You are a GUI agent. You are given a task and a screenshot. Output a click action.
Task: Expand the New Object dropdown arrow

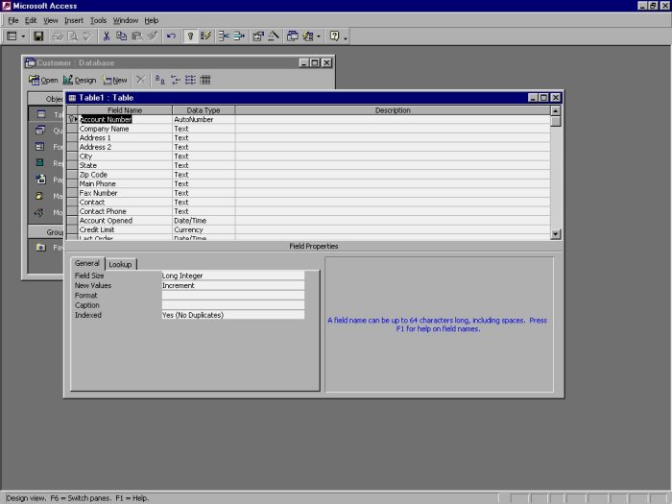(x=319, y=36)
